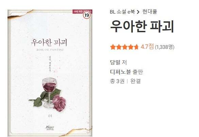Open the 우아한 파괴 book cover image
Viewport: 199px width, 137px height.
[x=50, y=73]
